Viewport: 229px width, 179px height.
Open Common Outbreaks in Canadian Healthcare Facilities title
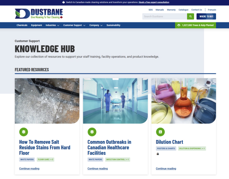pos(109,147)
